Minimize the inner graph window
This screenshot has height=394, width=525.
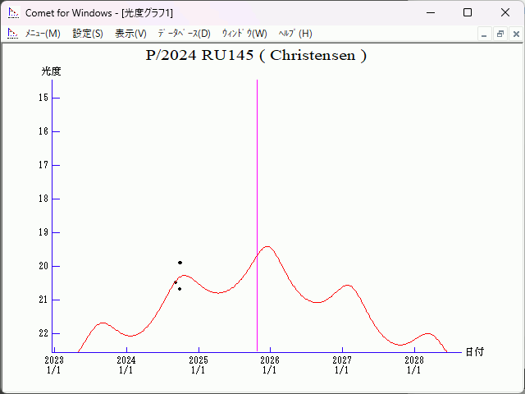(484, 34)
